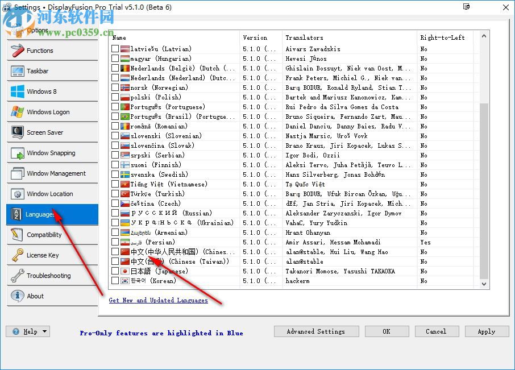Open the Windows Logon page

tap(52, 112)
